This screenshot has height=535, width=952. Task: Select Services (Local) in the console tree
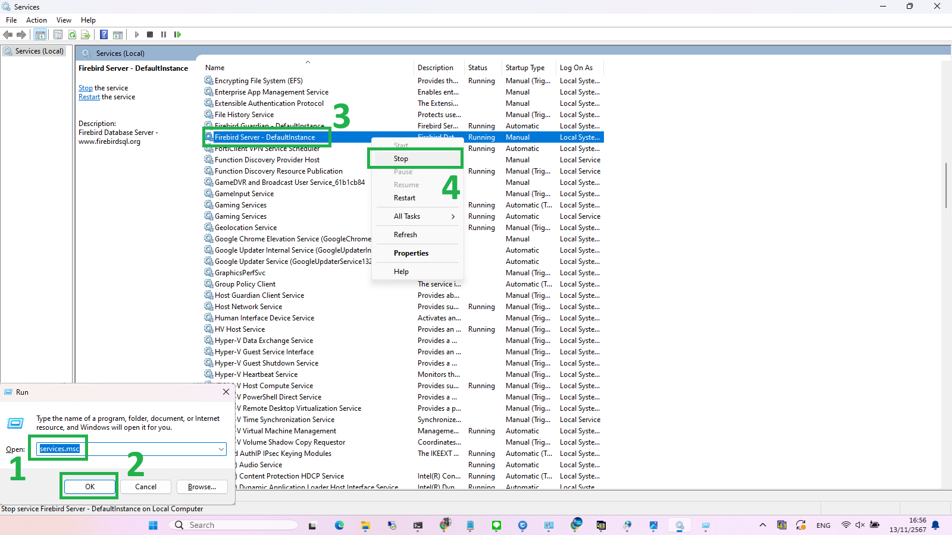[39, 51]
